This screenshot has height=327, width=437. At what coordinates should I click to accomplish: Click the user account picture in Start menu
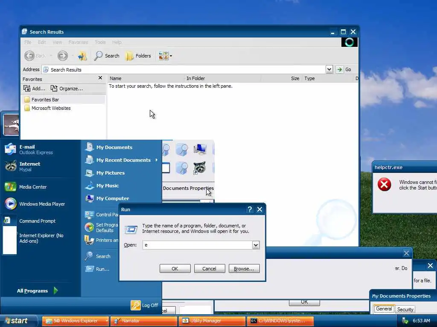pos(11,124)
